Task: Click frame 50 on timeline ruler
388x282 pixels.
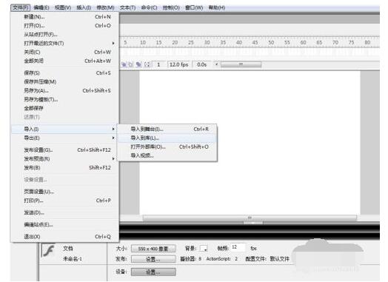Action: click(x=271, y=42)
